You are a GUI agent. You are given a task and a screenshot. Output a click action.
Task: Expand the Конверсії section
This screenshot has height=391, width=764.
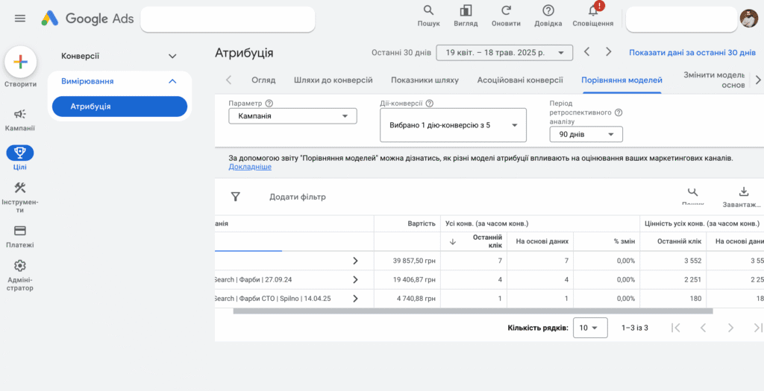click(x=172, y=57)
